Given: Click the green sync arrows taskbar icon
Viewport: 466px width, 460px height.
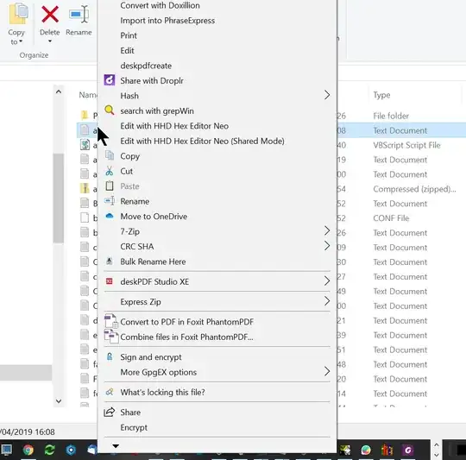Looking at the screenshot, I should coord(49,450).
